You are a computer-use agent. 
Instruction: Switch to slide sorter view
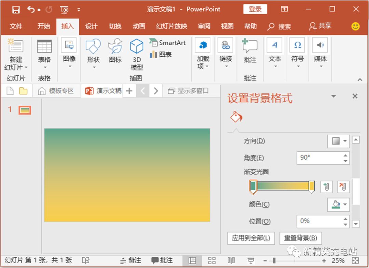coord(212,260)
